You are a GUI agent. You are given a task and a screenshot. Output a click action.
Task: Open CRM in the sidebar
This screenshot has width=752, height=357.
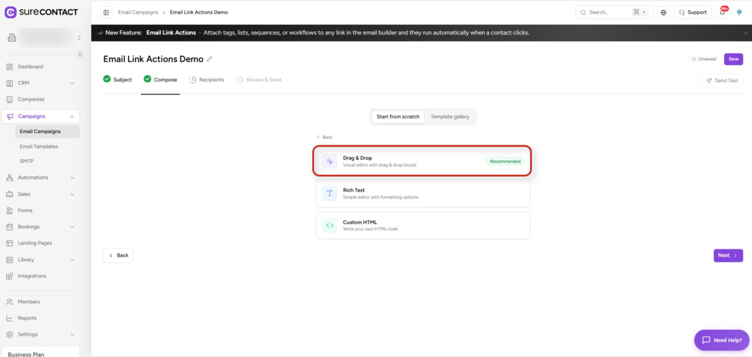(x=40, y=83)
